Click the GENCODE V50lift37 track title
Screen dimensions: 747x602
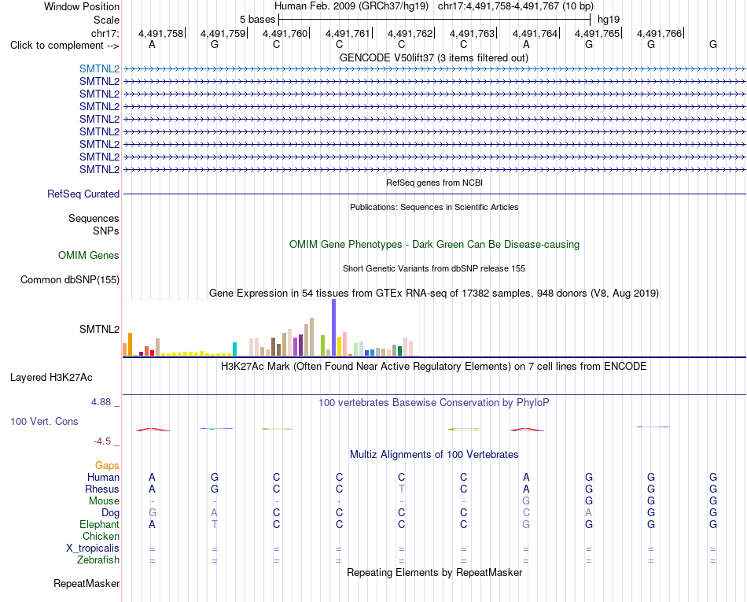point(433,57)
